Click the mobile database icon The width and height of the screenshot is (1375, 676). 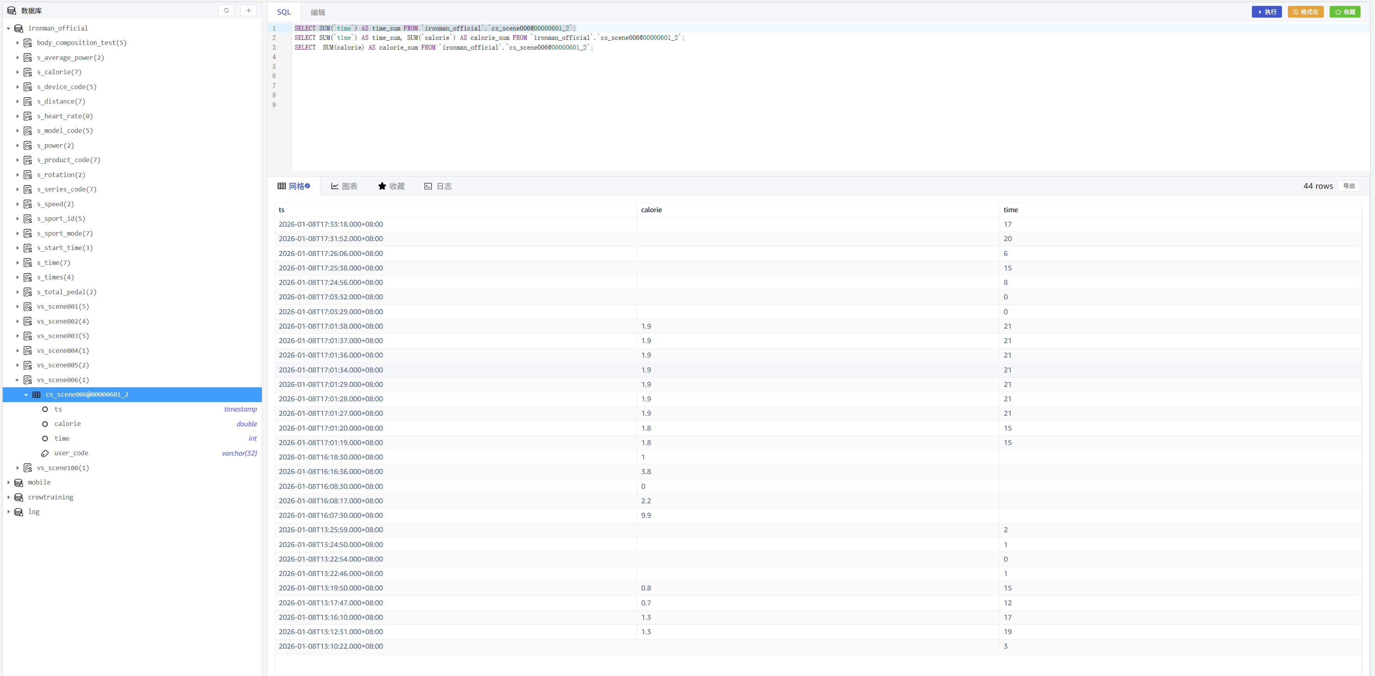tap(19, 482)
